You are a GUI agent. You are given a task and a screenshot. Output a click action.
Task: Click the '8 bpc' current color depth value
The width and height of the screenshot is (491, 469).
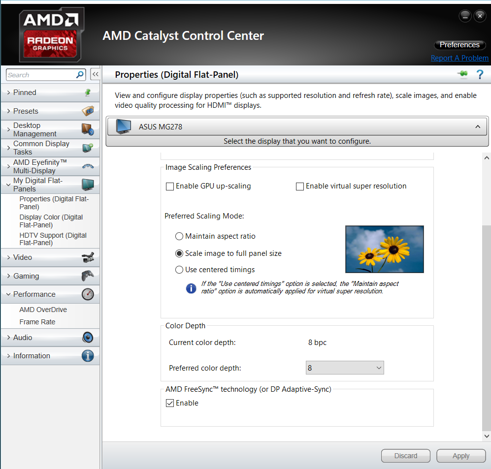point(317,343)
